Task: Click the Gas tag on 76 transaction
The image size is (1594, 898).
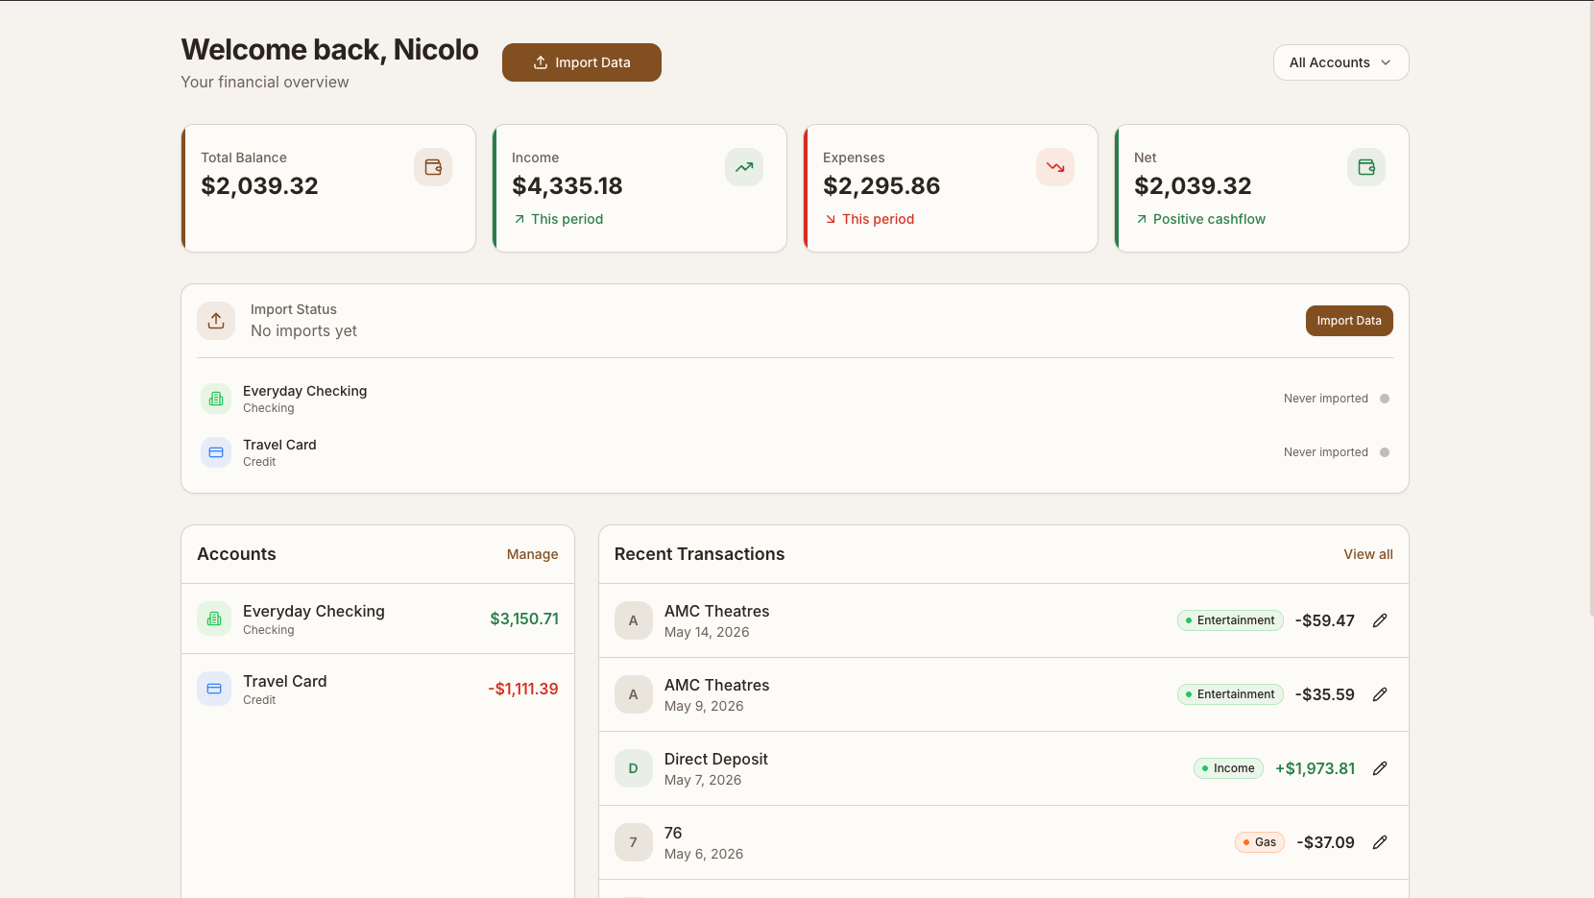Action: pos(1259,842)
